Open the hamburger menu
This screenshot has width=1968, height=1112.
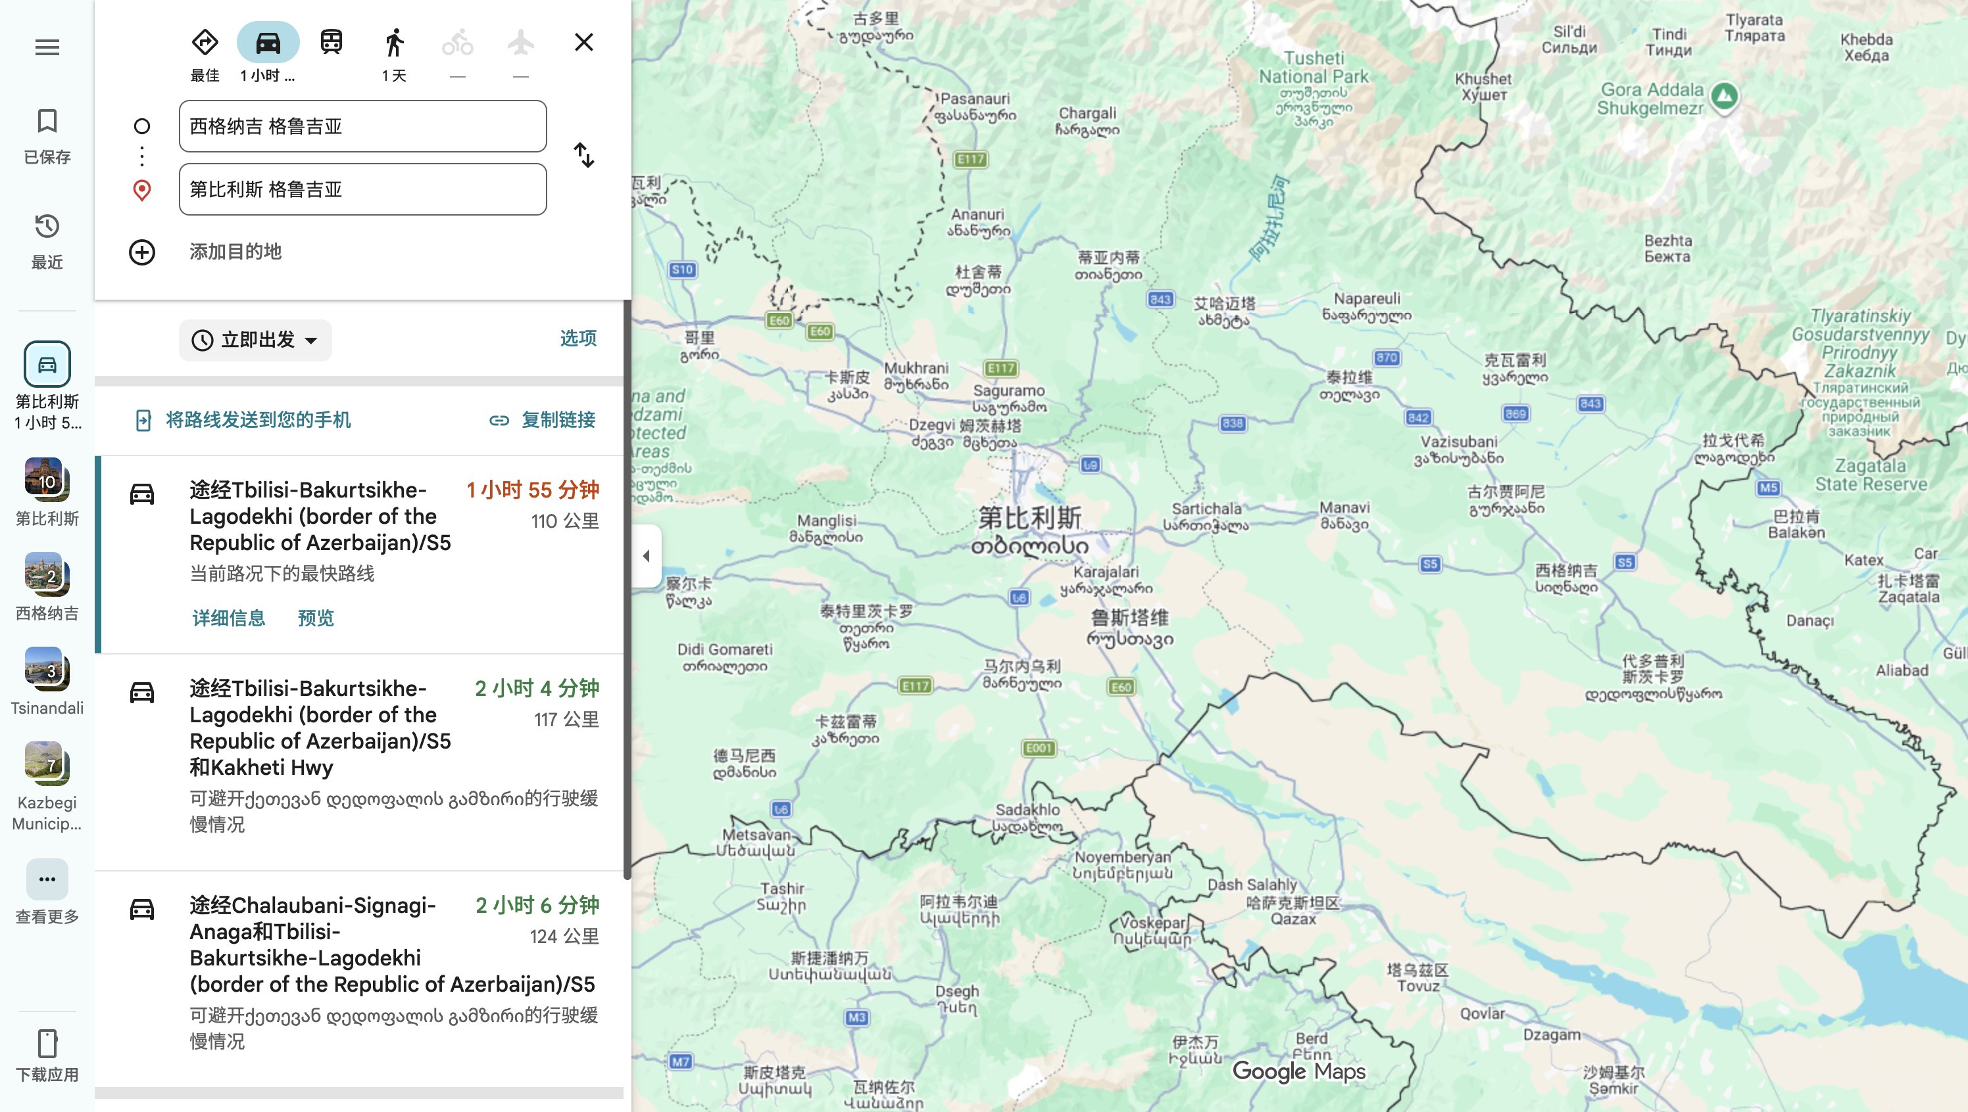pyautogui.click(x=47, y=47)
